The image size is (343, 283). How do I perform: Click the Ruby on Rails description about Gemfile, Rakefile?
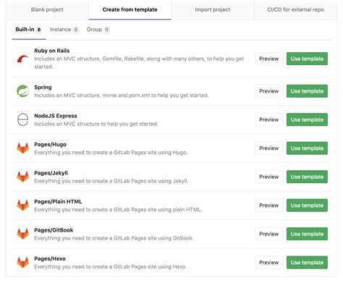point(139,63)
